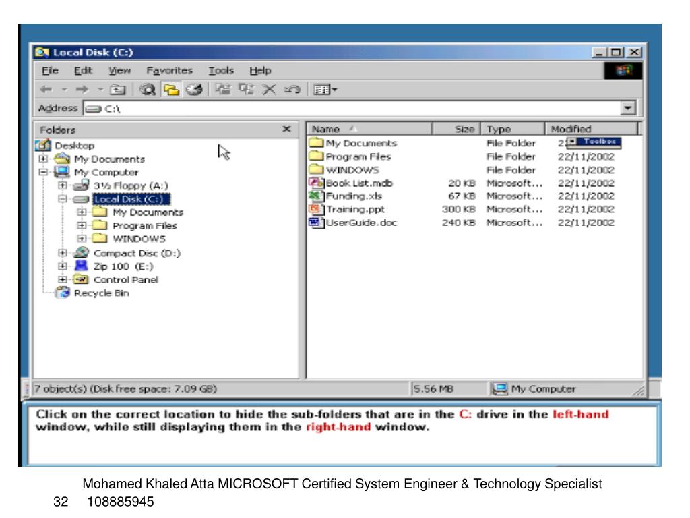Expand My Documents under Local Disk
This screenshot has height=518, width=690.
[82, 212]
